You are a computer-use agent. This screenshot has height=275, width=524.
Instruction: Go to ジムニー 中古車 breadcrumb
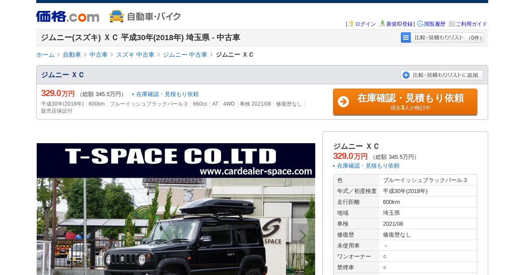(185, 55)
